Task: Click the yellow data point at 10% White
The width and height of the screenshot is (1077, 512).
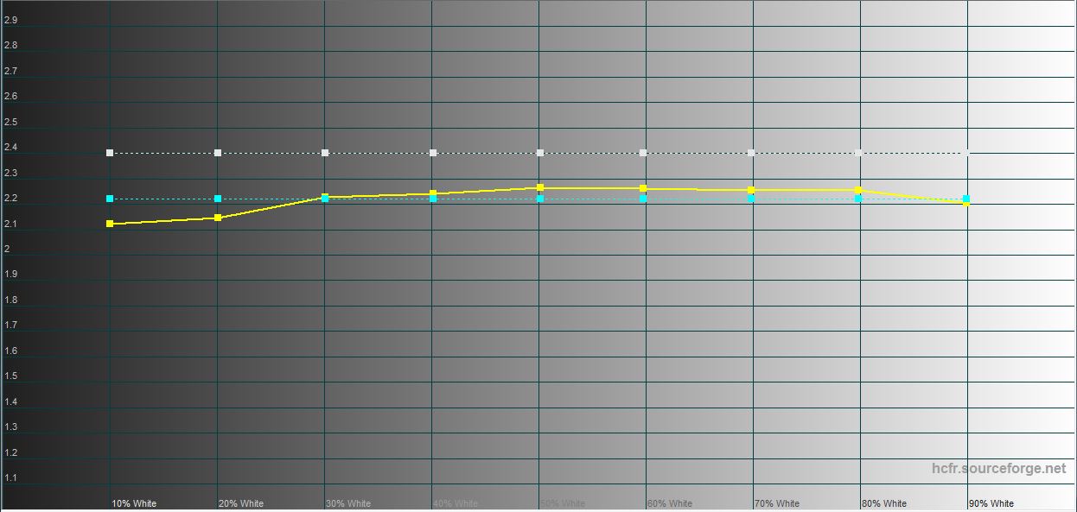Action: 110,224
